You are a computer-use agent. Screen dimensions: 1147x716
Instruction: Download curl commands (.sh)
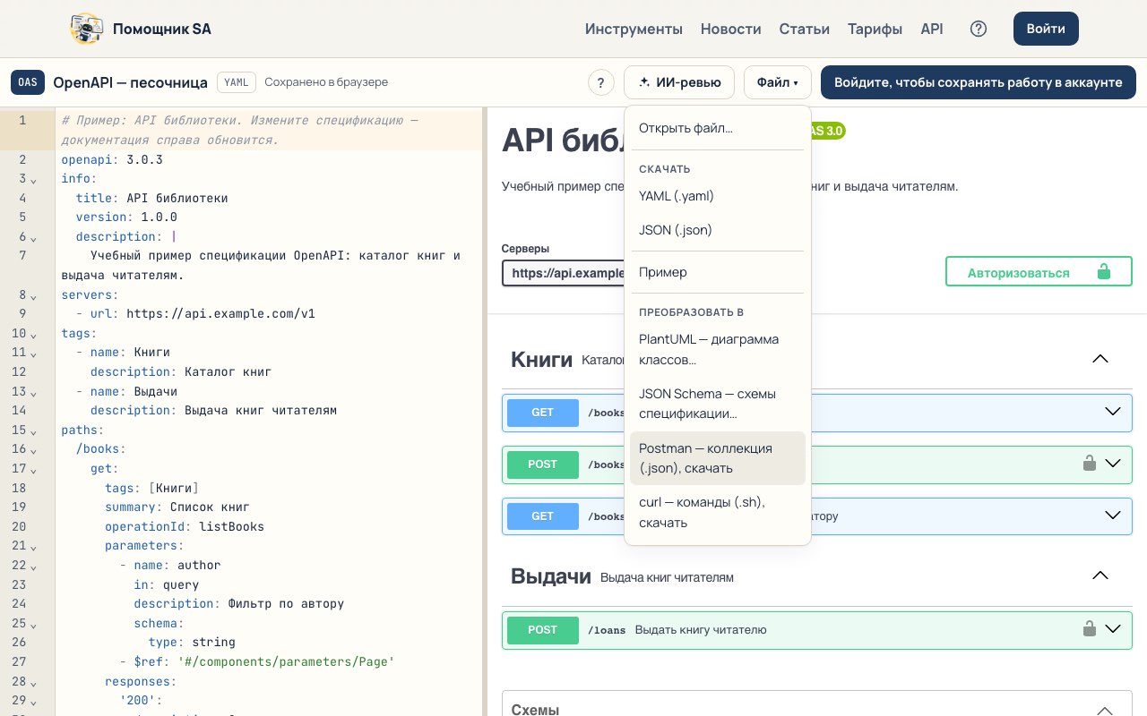pos(717,512)
